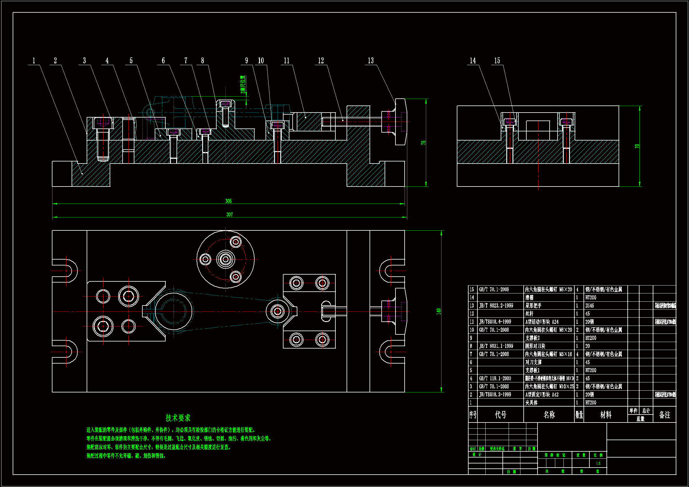Click part balloon number 1
The height and width of the screenshot is (487, 689).
[x=34, y=61]
